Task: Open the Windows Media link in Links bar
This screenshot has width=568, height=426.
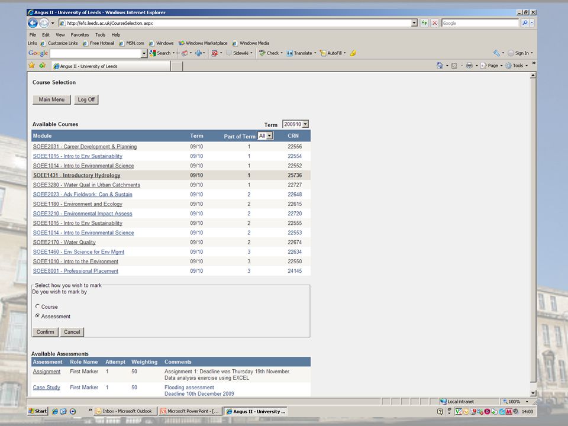Action: click(251, 43)
